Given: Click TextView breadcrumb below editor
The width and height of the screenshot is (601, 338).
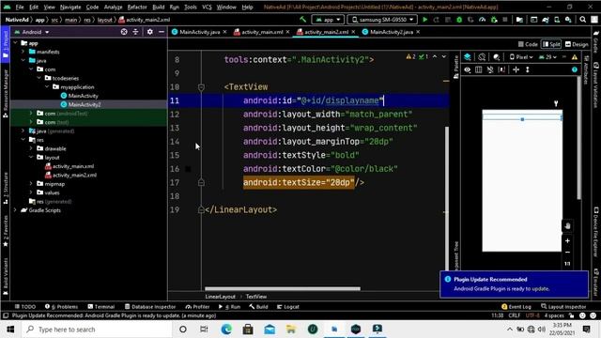Looking at the screenshot, I should pyautogui.click(x=256, y=297).
